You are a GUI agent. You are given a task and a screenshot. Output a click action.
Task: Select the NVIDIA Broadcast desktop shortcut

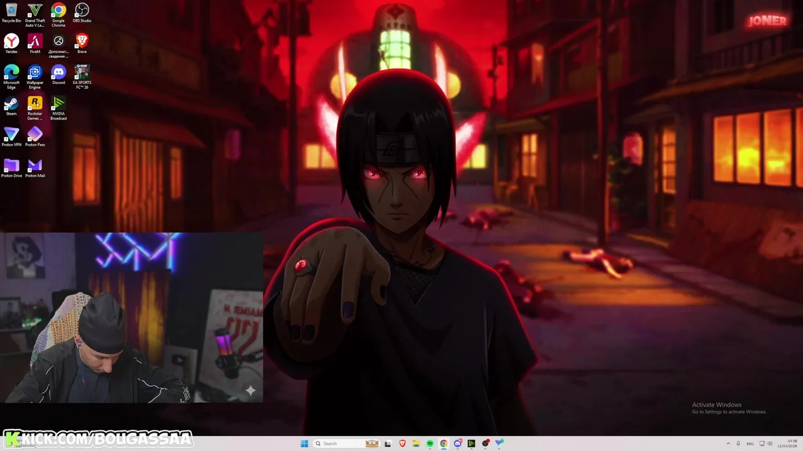[58, 108]
